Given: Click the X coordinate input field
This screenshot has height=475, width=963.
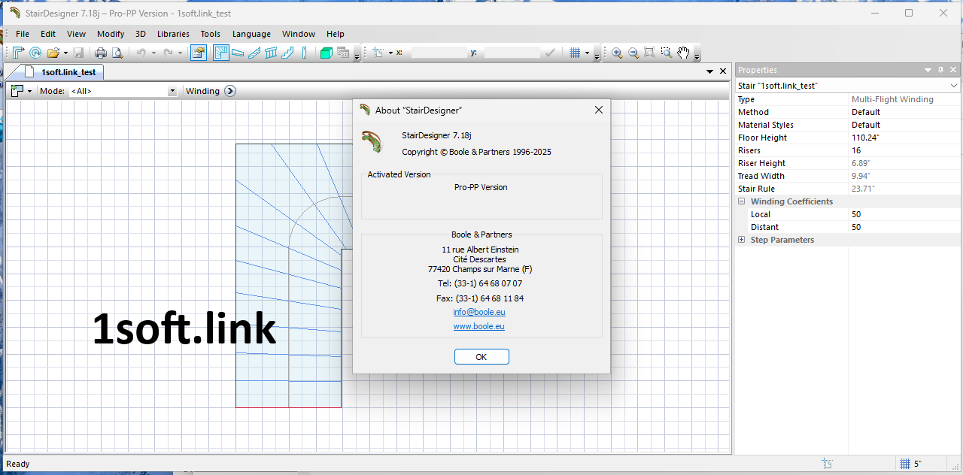Looking at the screenshot, I should coord(439,53).
